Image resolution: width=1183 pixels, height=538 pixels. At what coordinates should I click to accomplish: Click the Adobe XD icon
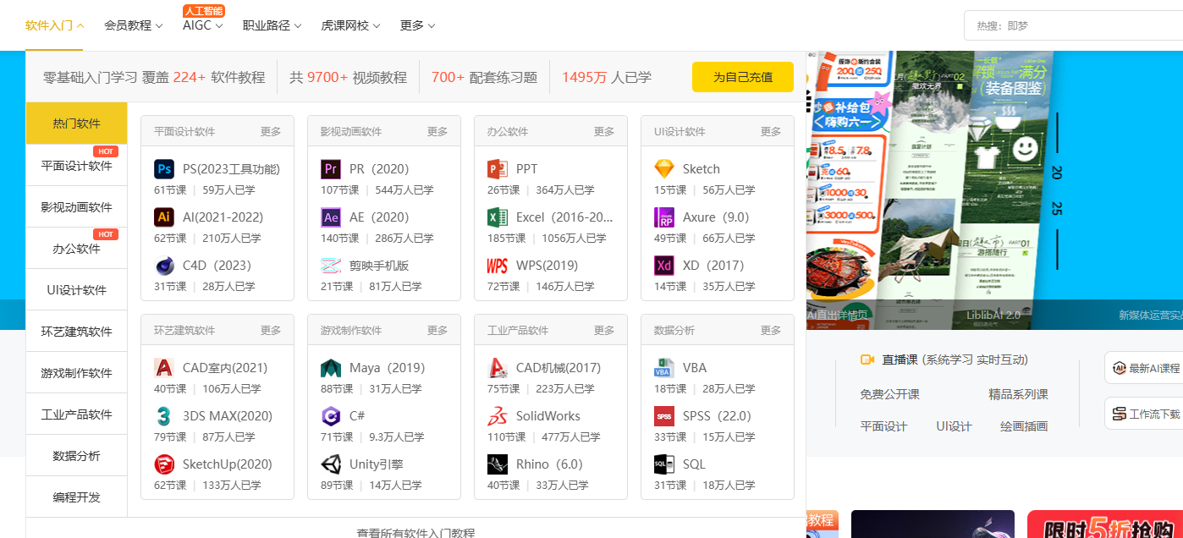click(664, 266)
